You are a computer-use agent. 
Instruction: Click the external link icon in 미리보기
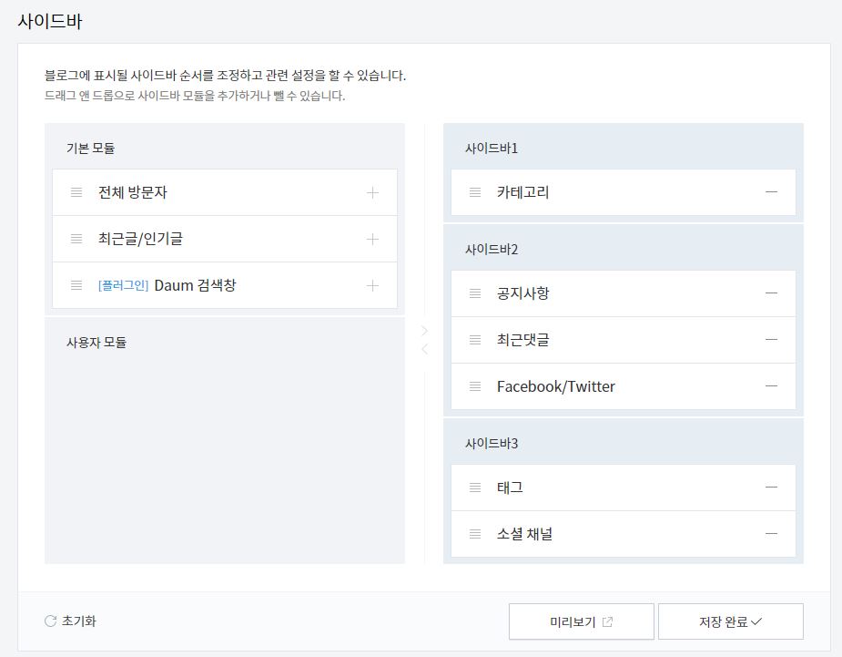(608, 621)
